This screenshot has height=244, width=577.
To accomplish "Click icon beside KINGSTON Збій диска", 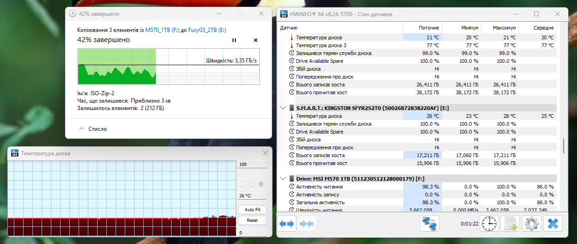I will pyautogui.click(x=291, y=140).
